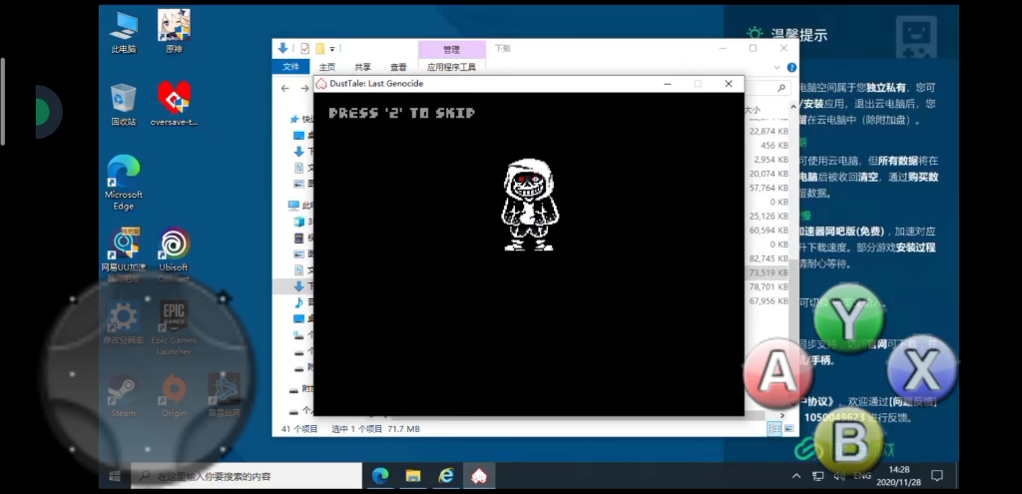Image resolution: width=1022 pixels, height=494 pixels.
Task: Click the 大小 column header
Action: [753, 110]
